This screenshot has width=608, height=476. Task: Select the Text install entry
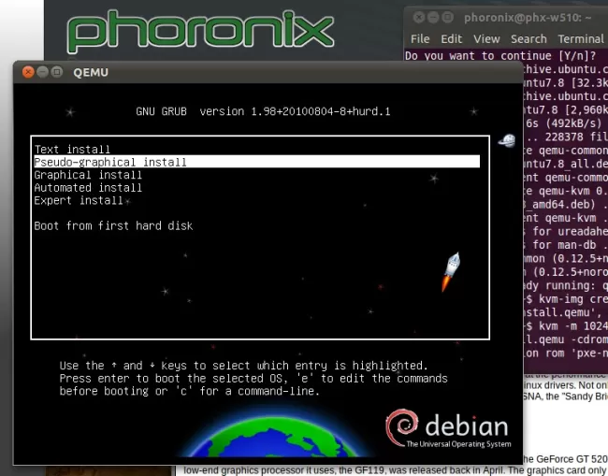coord(72,150)
